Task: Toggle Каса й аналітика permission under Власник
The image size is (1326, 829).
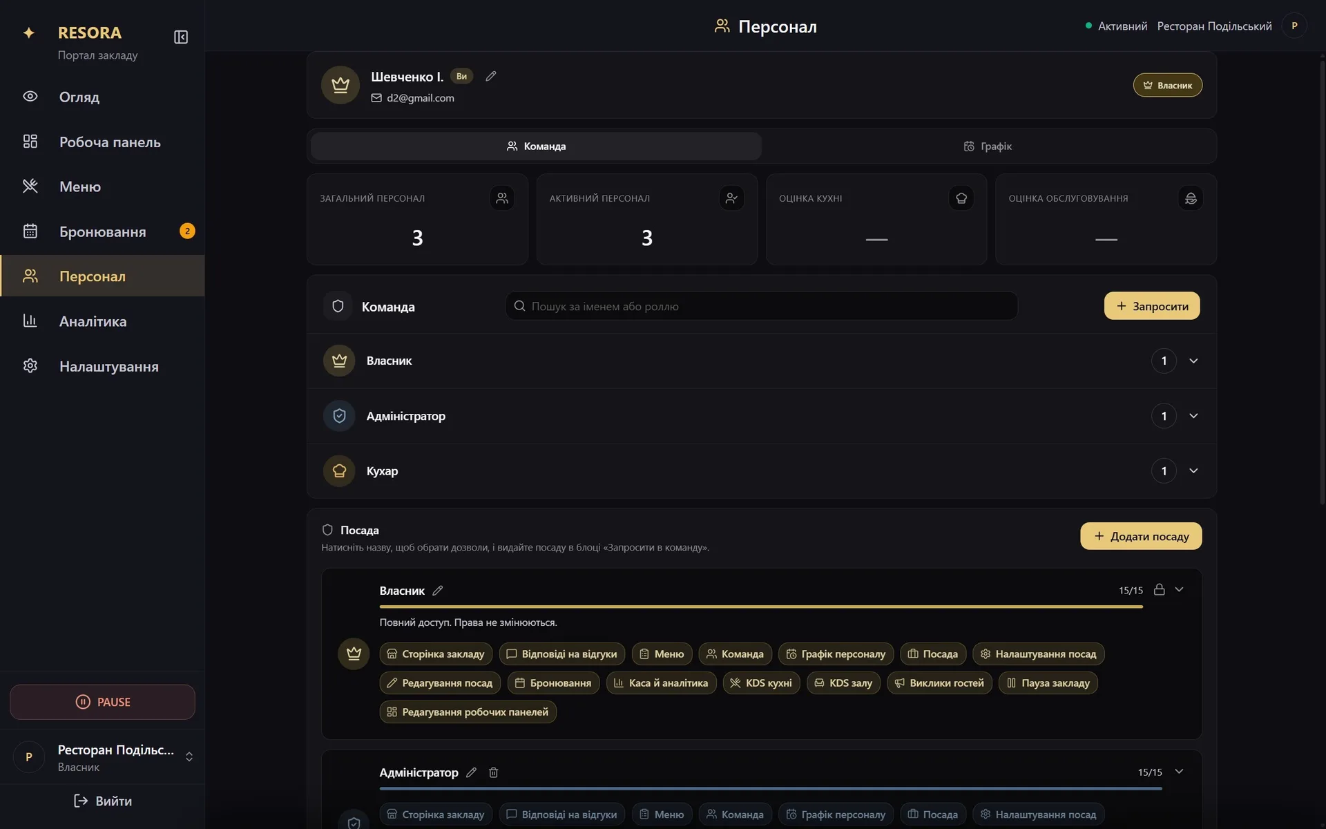Action: (x=661, y=683)
